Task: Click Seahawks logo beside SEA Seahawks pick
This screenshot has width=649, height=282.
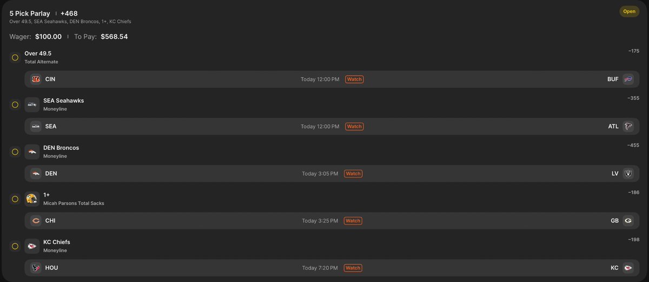Action: (32, 104)
